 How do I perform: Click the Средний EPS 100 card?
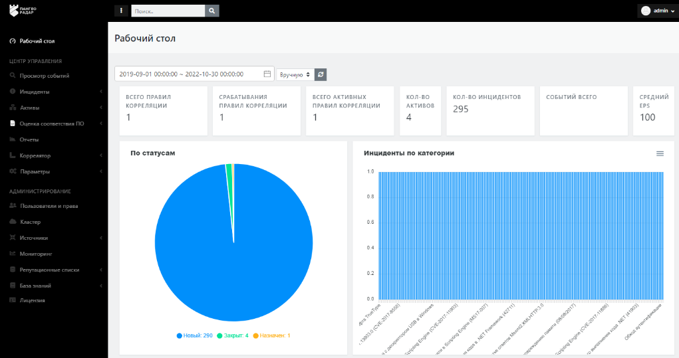[x=654, y=111]
